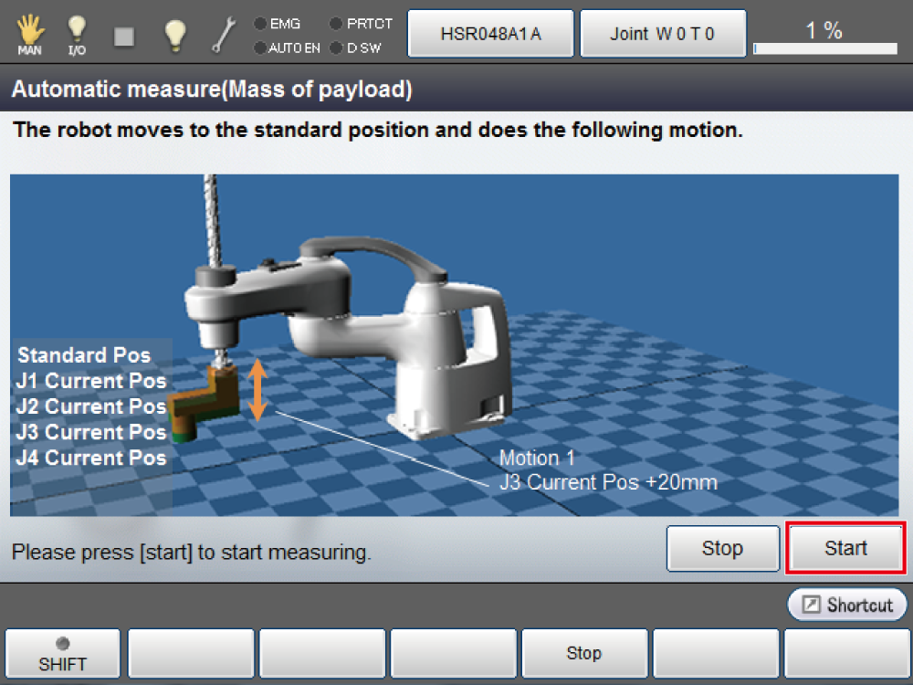Open the I/O light bulb icon
Screen dimensions: 913x685
77,34
